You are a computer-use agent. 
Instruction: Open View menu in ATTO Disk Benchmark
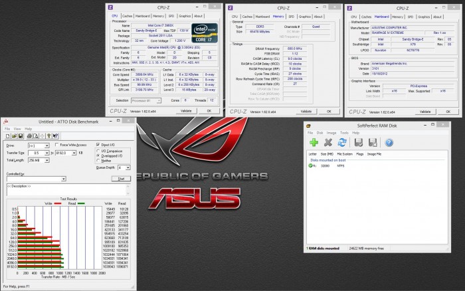[17, 129]
